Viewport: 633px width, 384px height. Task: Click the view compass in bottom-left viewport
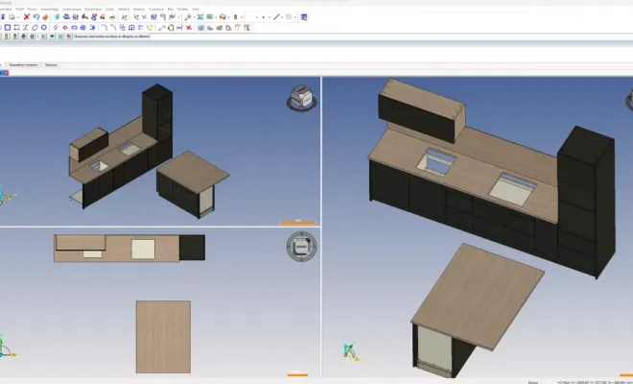coord(301,246)
